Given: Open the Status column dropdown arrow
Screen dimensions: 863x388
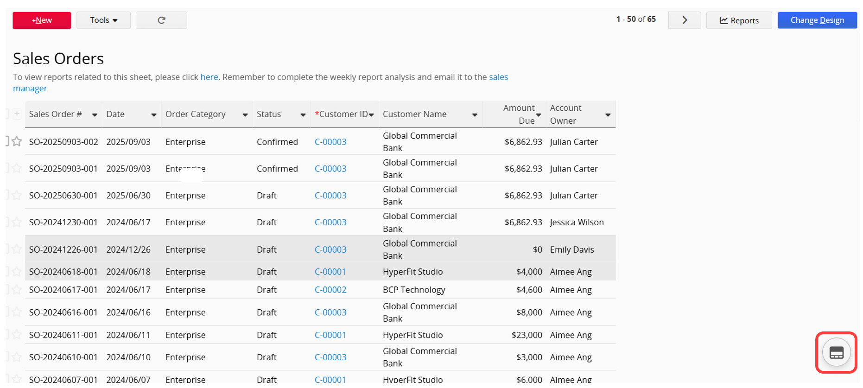Looking at the screenshot, I should 303,115.
